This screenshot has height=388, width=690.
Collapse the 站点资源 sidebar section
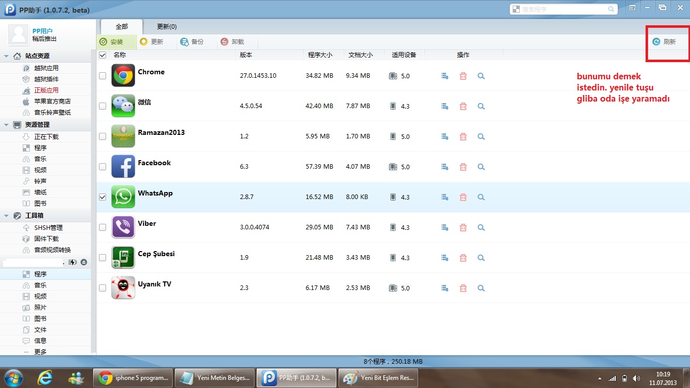(x=7, y=56)
